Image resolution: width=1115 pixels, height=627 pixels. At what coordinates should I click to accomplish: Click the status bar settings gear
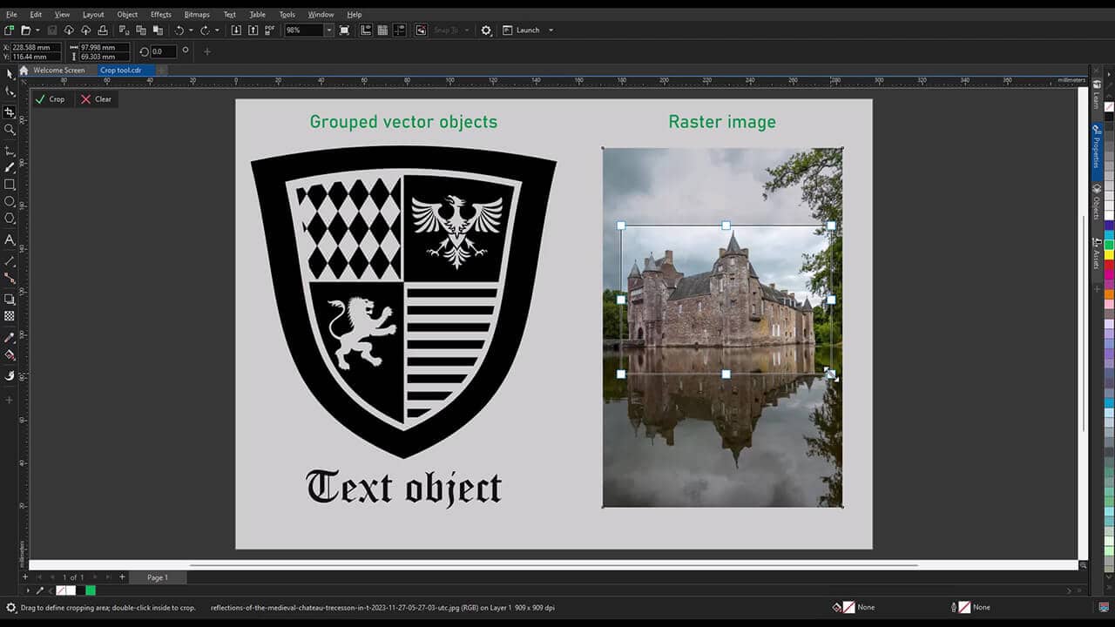point(10,608)
